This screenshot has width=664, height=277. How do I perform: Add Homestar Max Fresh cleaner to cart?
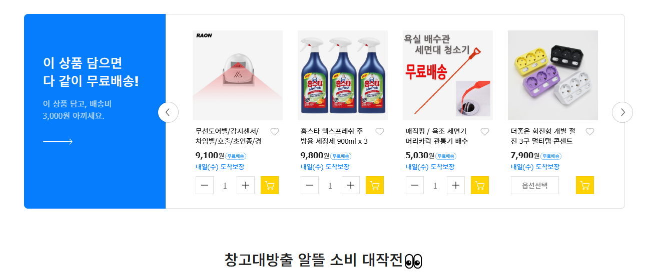click(x=375, y=185)
